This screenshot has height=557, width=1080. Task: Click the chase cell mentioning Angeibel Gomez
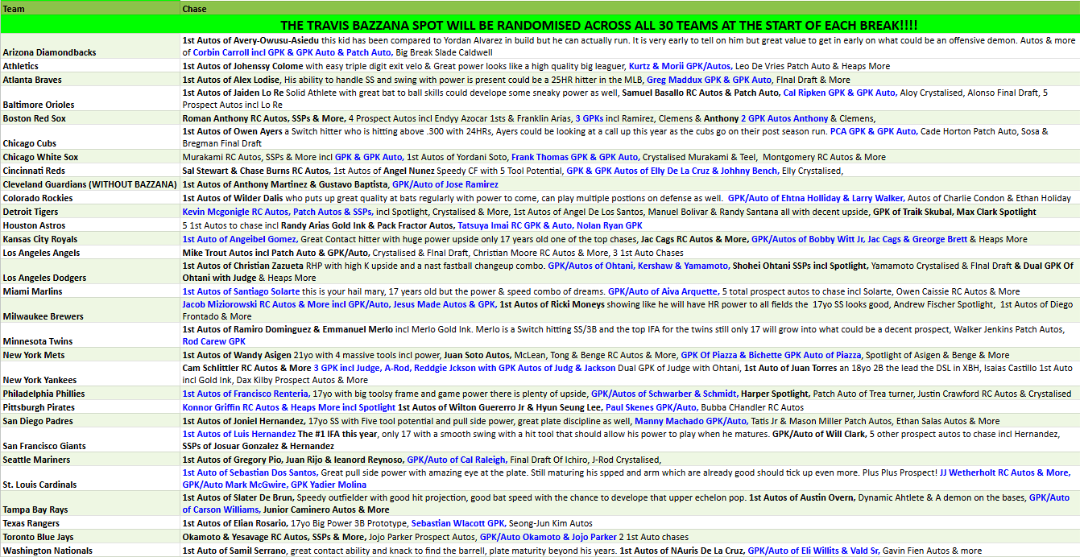[630, 239]
